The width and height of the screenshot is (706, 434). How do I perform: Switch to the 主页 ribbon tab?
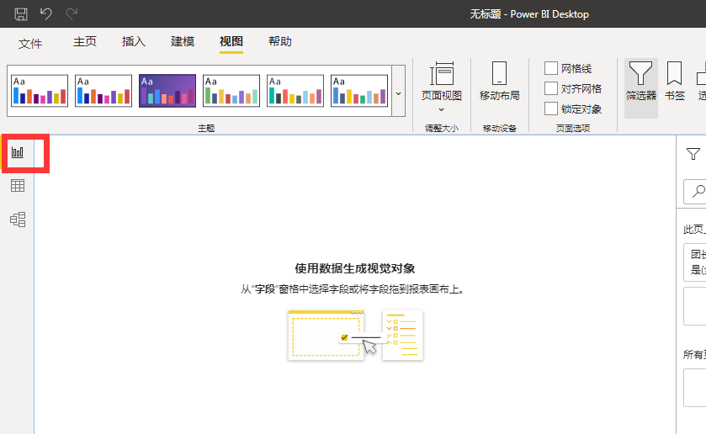[85, 41]
